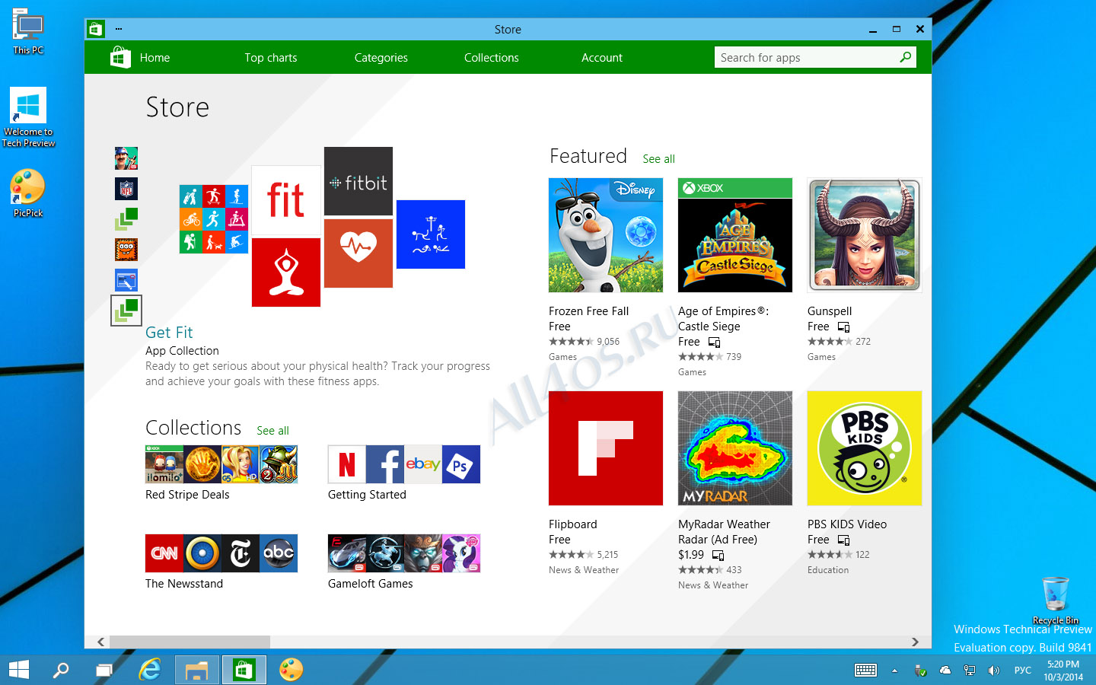Image resolution: width=1096 pixels, height=685 pixels.
Task: Open the red yoga pose app tile
Action: pos(286,272)
